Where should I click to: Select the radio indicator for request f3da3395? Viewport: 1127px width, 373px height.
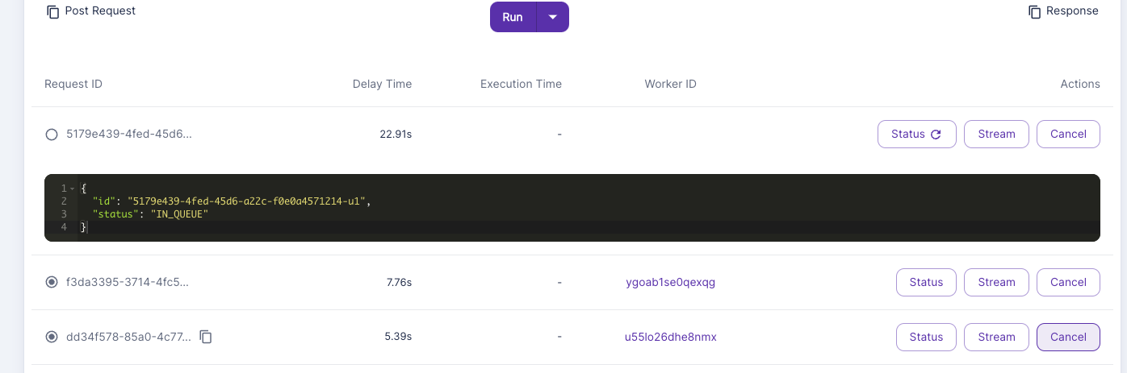pos(52,282)
